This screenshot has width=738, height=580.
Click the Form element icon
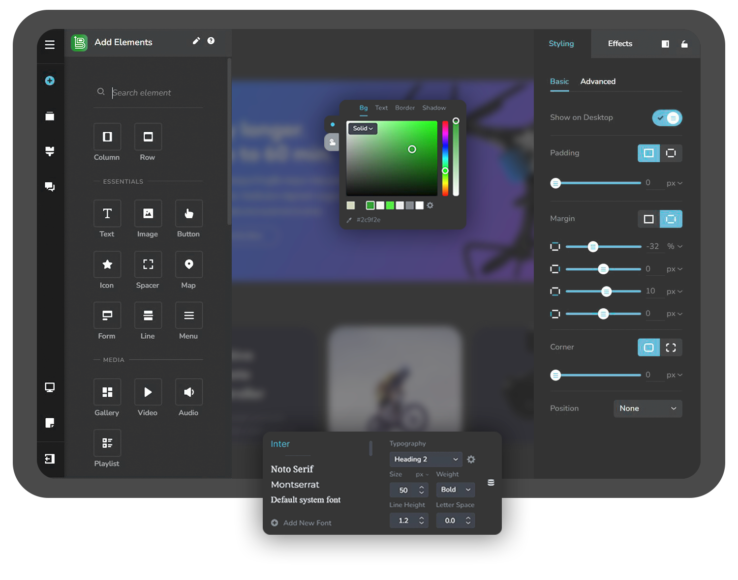tap(107, 316)
